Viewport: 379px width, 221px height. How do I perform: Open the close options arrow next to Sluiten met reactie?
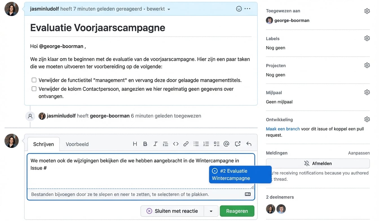click(x=211, y=211)
